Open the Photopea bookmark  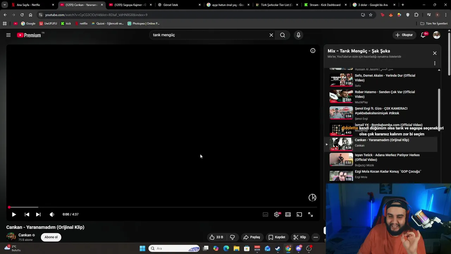[143, 24]
